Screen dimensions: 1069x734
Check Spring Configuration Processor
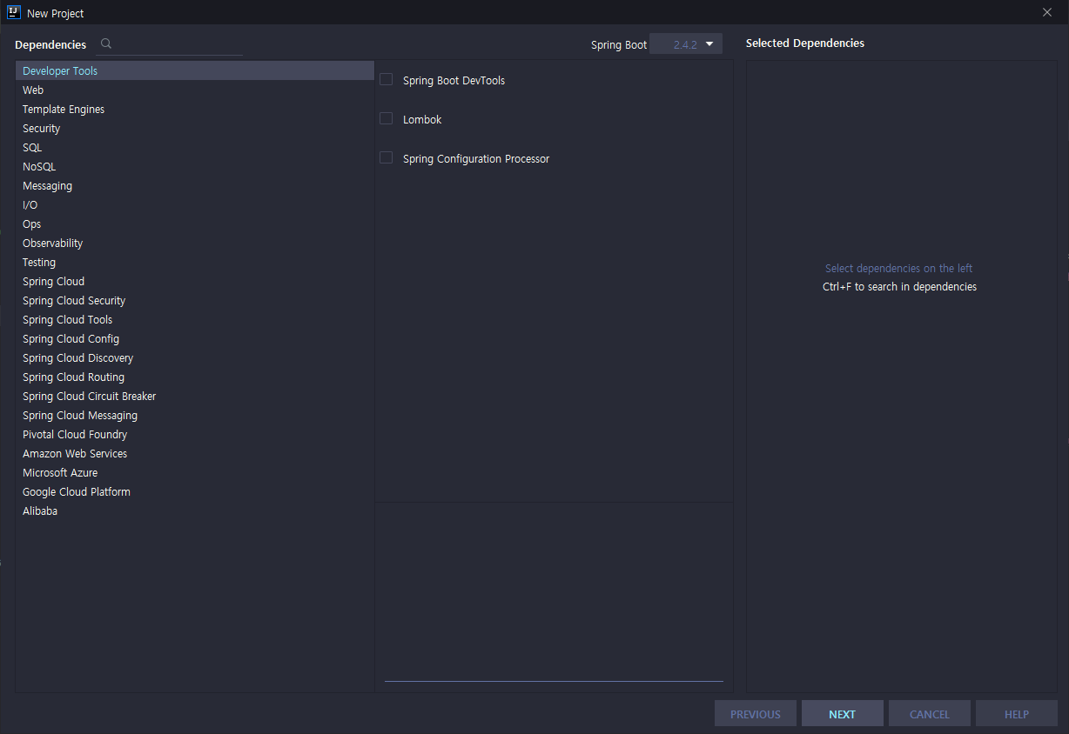tap(387, 157)
